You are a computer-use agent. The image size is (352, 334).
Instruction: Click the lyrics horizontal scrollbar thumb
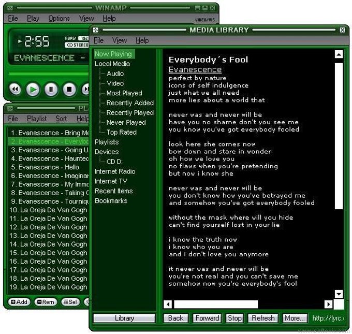click(x=216, y=304)
